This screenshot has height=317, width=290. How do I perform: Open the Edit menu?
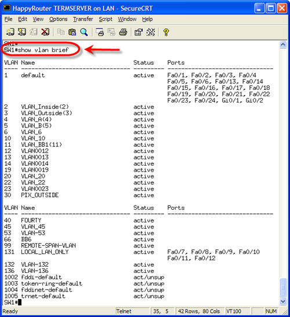click(x=23, y=19)
